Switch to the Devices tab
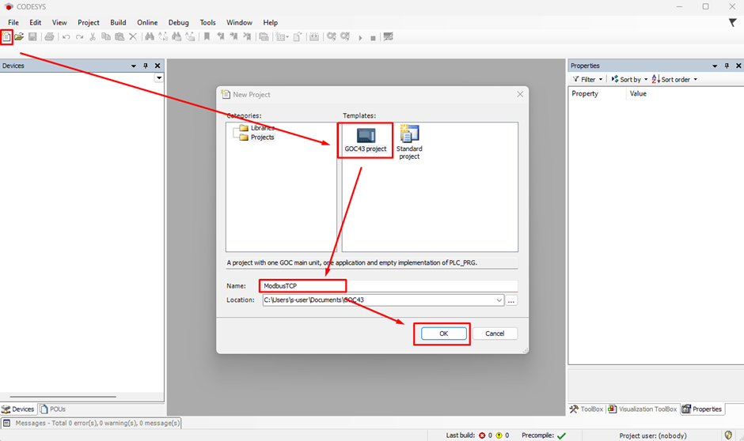744x441 pixels. click(18, 409)
